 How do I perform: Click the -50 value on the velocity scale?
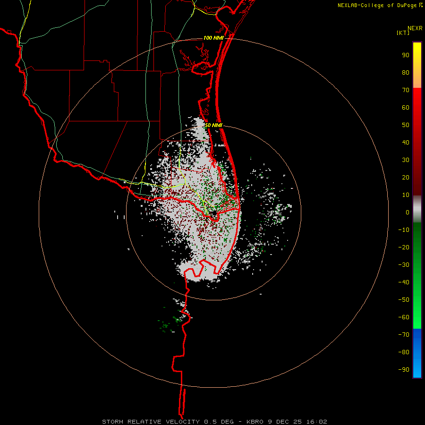pos(404,300)
